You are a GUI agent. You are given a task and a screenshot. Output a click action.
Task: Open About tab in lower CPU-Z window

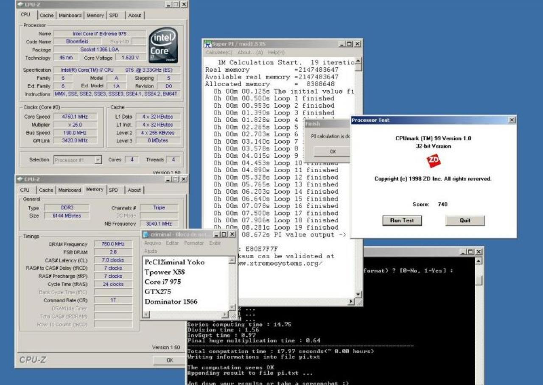[x=134, y=190]
